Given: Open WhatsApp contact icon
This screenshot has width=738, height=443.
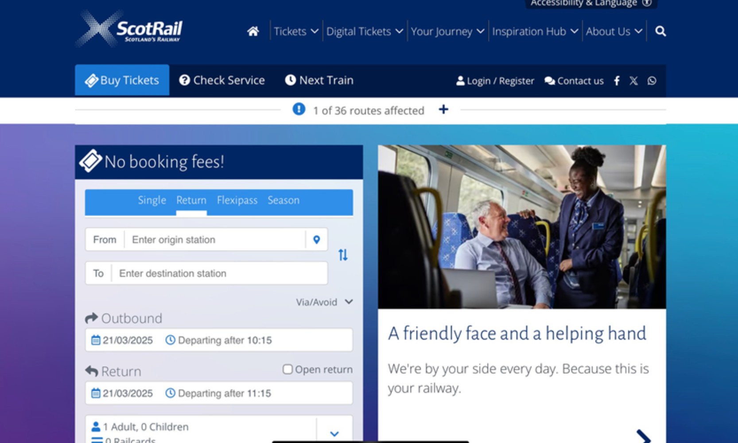Looking at the screenshot, I should (x=652, y=81).
